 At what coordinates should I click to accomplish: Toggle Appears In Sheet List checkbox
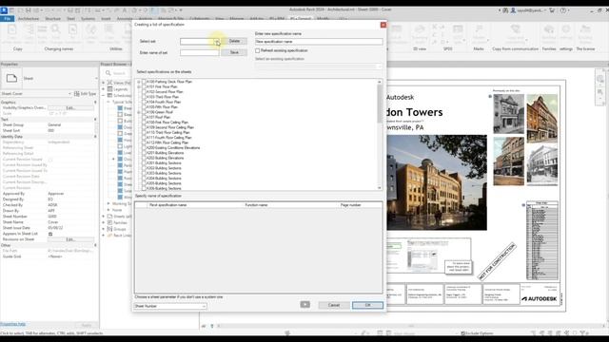pos(50,234)
